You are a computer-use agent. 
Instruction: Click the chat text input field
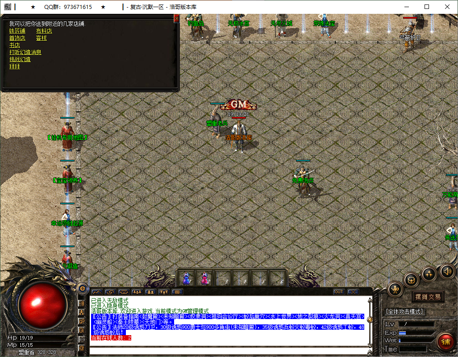[229, 351]
